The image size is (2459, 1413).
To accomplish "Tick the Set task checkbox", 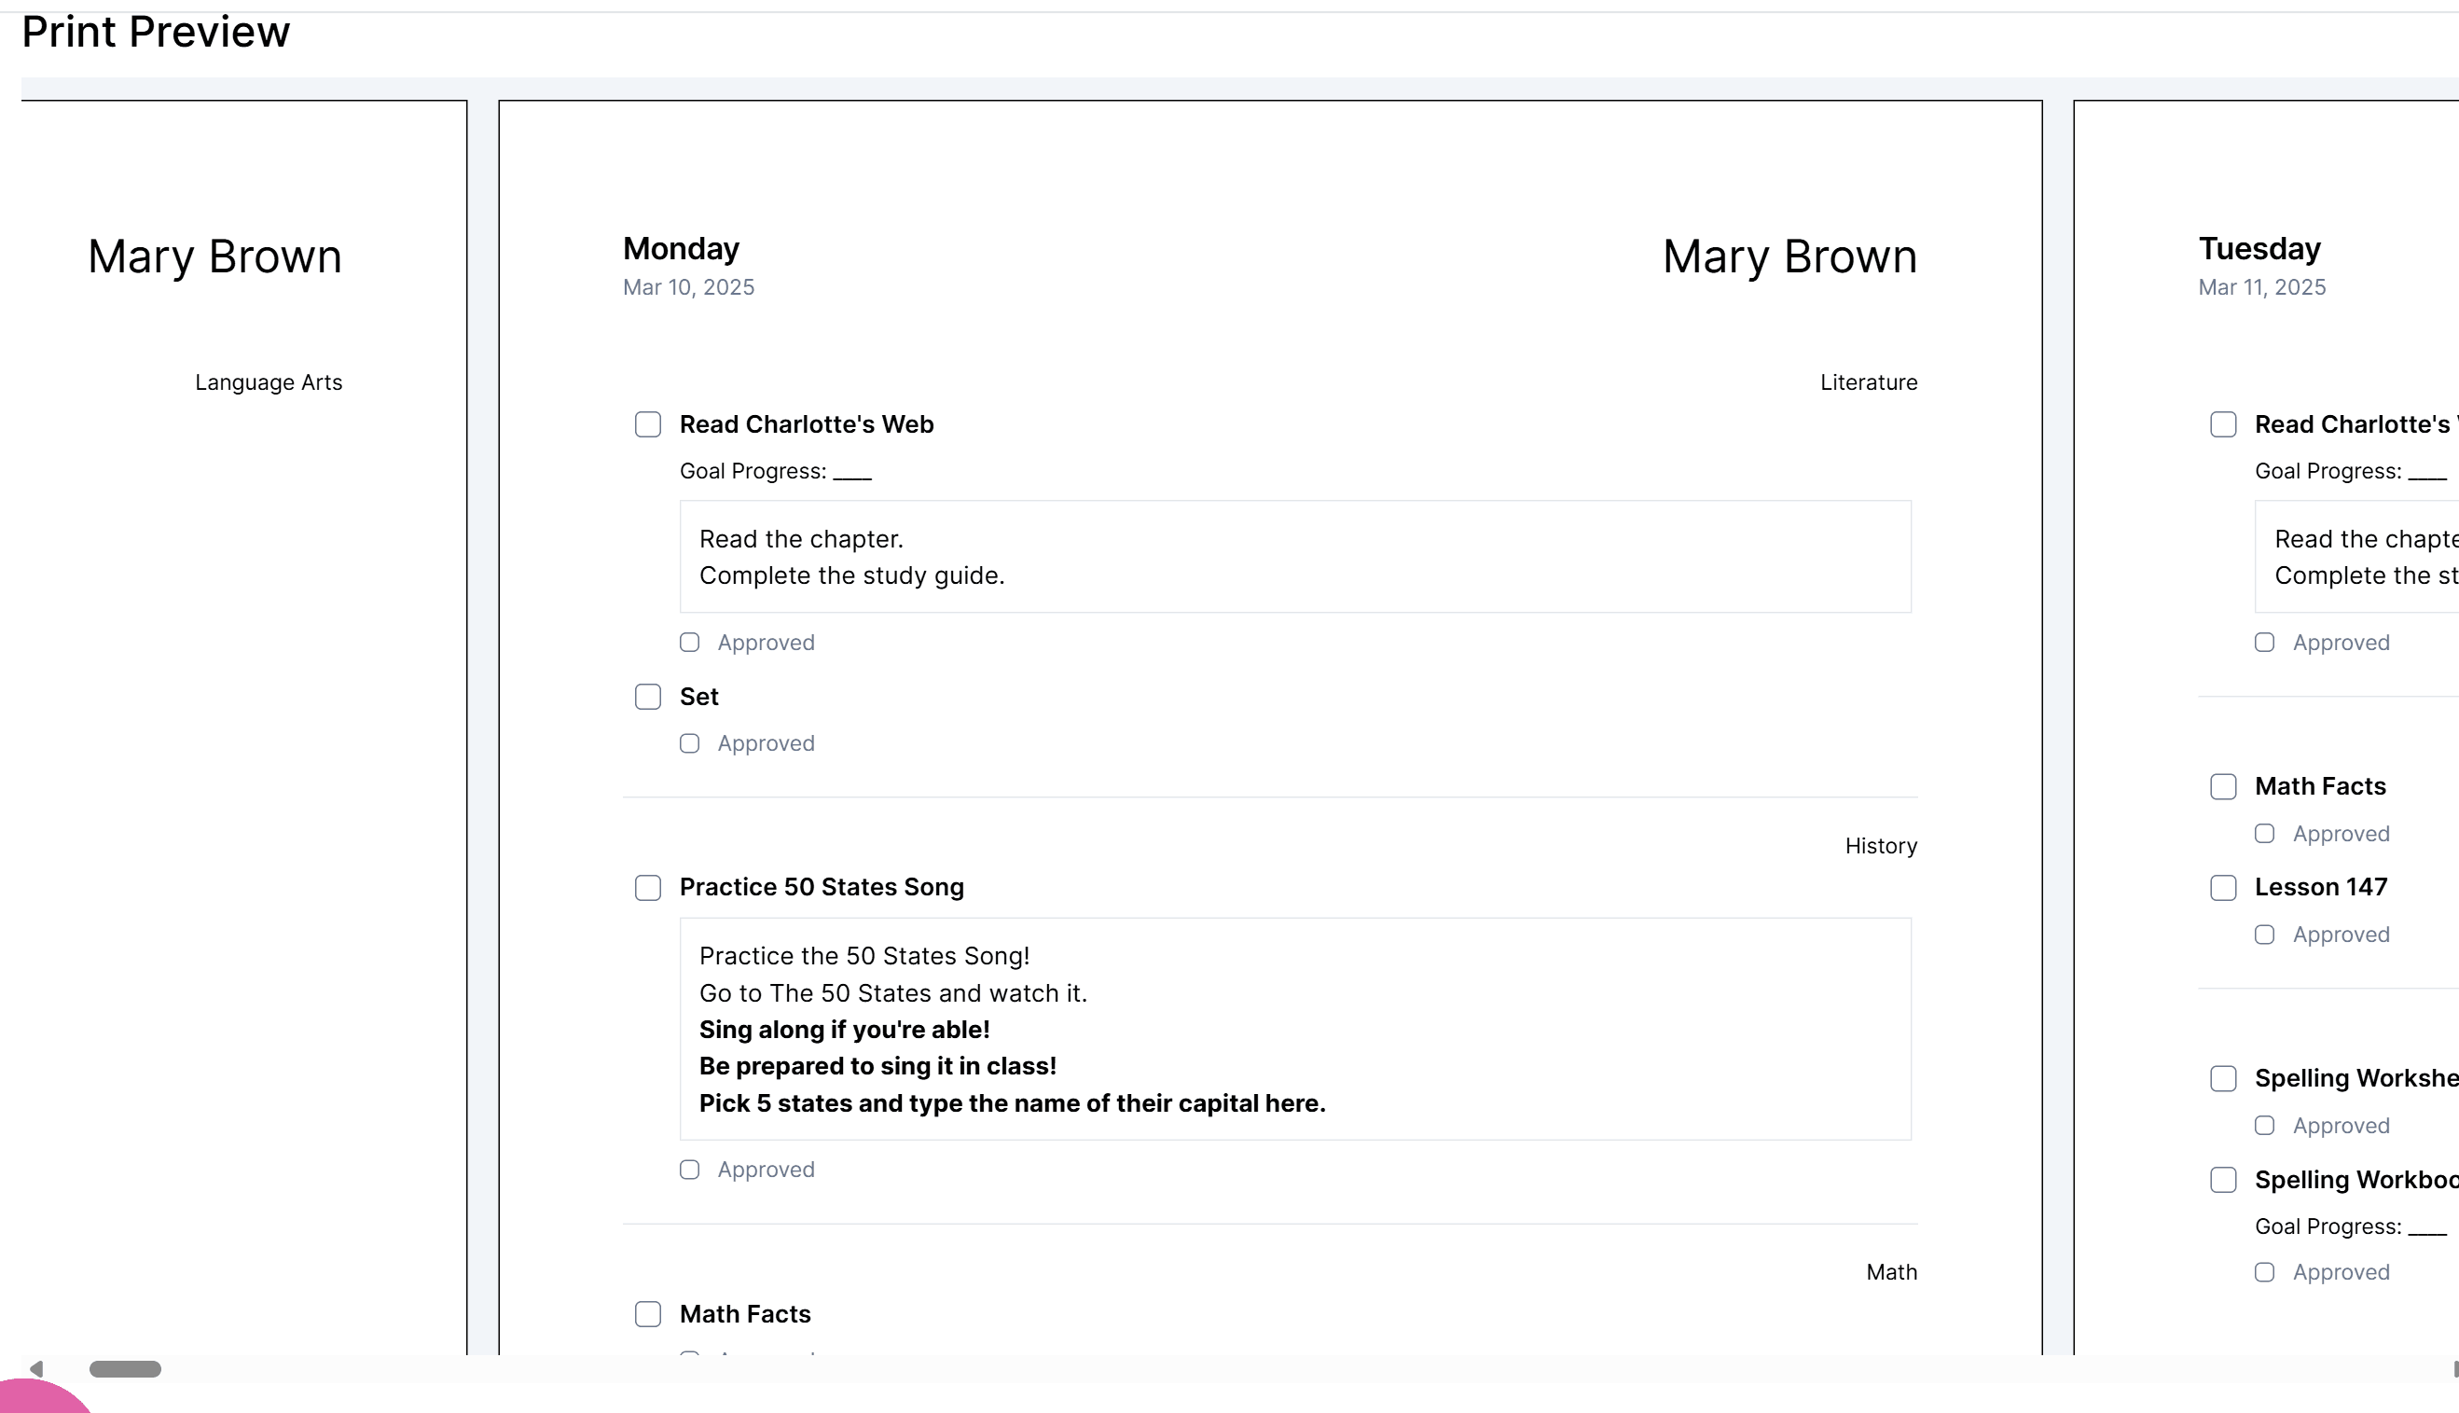I will pos(647,697).
